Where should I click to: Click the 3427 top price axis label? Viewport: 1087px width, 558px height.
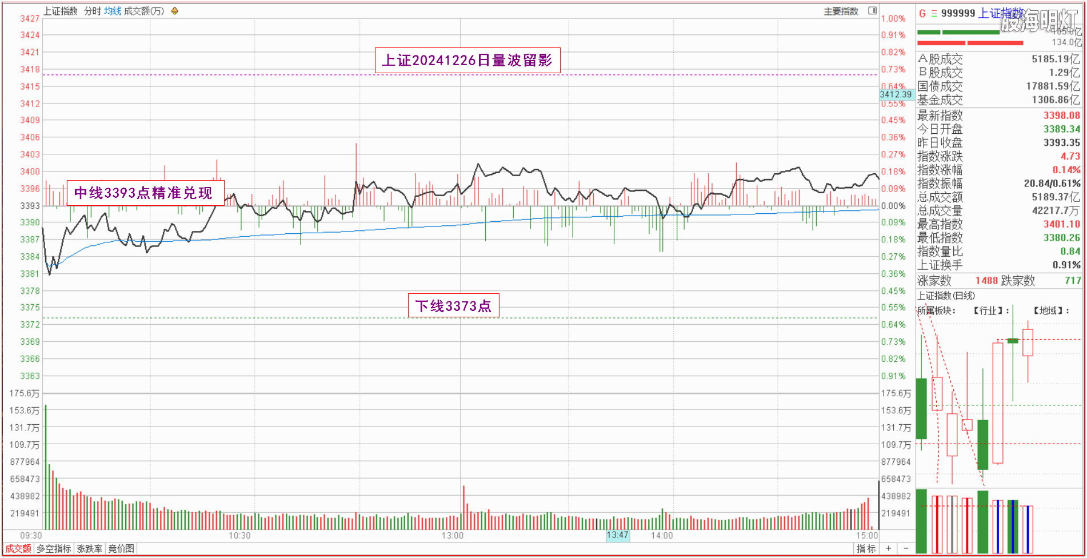30,18
